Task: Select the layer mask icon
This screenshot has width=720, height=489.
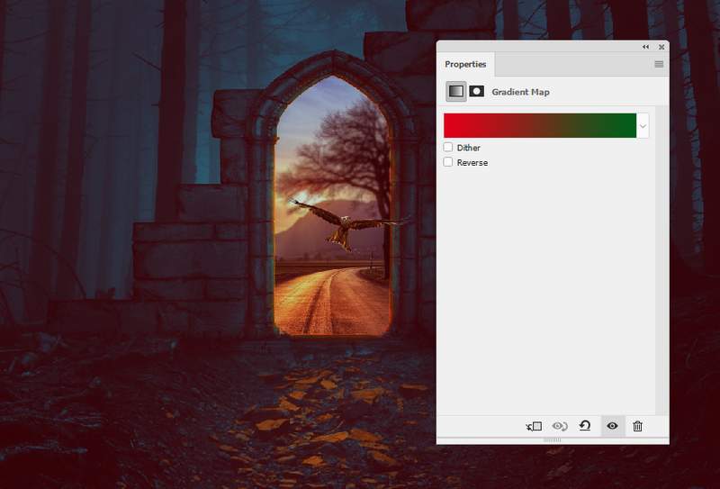Action: (x=477, y=91)
